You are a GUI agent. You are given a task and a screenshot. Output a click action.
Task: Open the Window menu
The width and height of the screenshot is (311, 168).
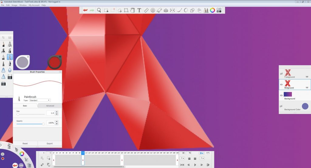coord(23,5)
